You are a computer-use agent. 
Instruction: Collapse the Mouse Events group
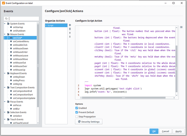5,34
